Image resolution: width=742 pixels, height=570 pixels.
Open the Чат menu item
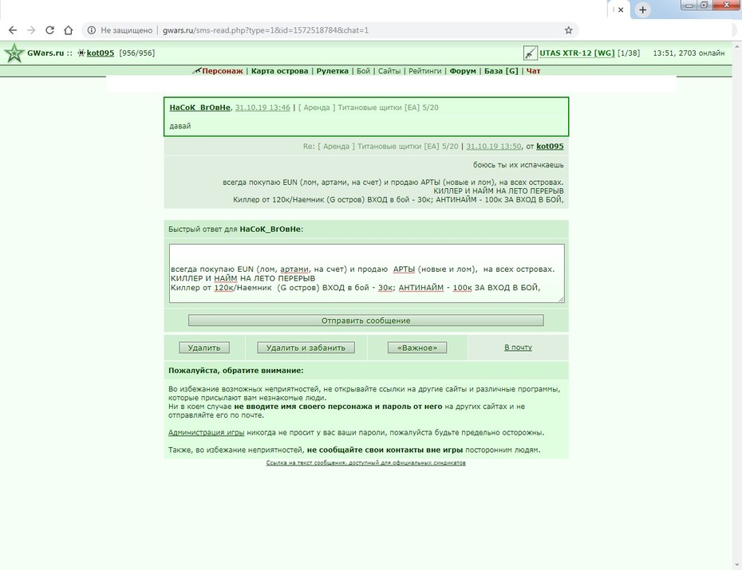tap(533, 71)
